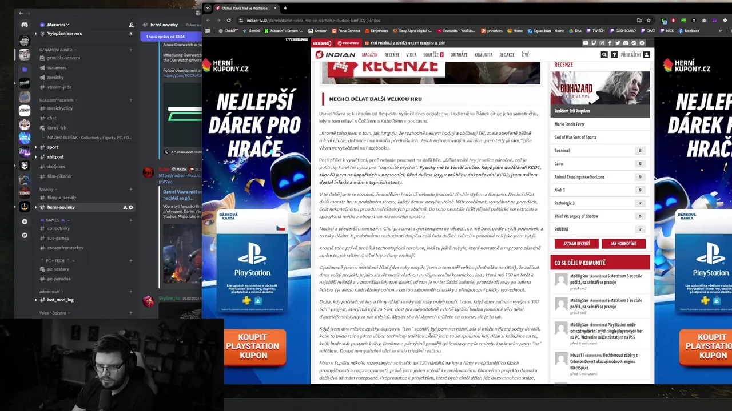The image size is (732, 411).
Task: Add channel to OZNÁMENÍ & INFO category
Action: tap(130, 50)
